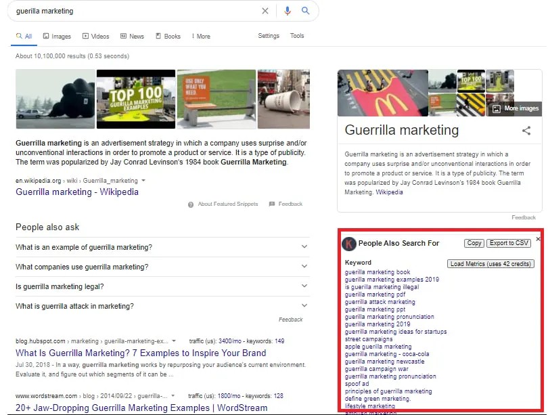Viewport: 548px width, 415px height.
Task: Open the More search categories dropdown
Action: click(201, 37)
